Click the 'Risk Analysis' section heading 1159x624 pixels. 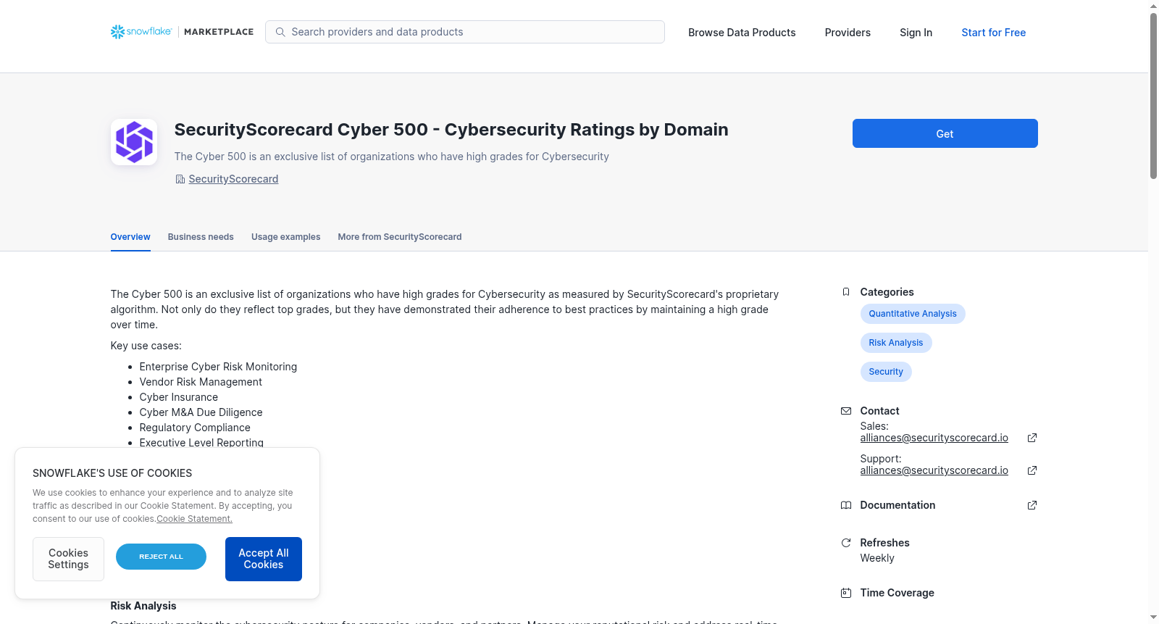pos(143,606)
